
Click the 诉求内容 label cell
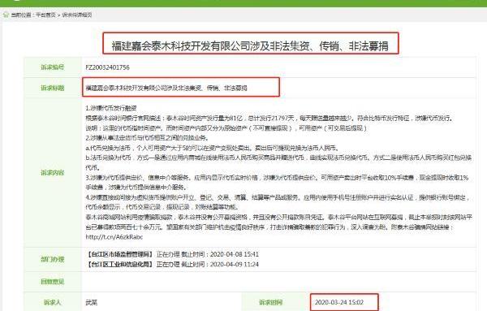(x=53, y=173)
